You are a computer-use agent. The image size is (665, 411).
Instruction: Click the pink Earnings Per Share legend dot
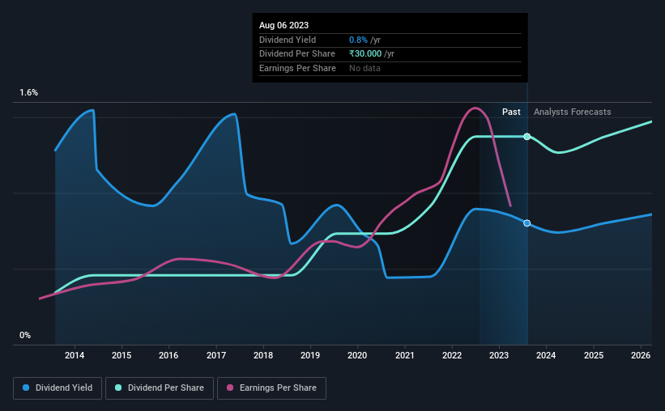(x=230, y=388)
